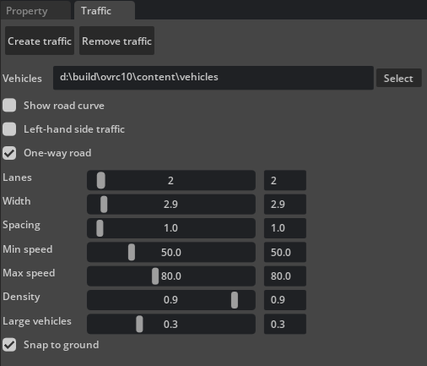Enable Left-hand side traffic checkbox
Image resolution: width=427 pixels, height=366 pixels.
(x=9, y=129)
